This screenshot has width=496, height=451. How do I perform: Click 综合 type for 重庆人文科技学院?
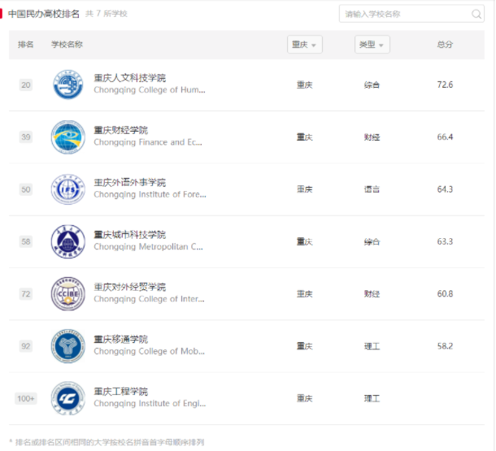[x=372, y=85]
